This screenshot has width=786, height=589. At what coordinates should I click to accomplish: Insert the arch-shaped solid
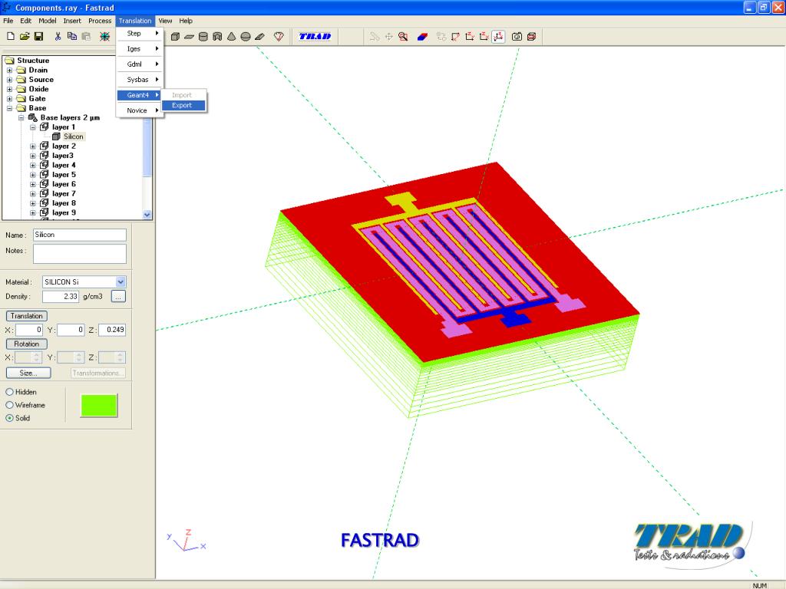(217, 36)
